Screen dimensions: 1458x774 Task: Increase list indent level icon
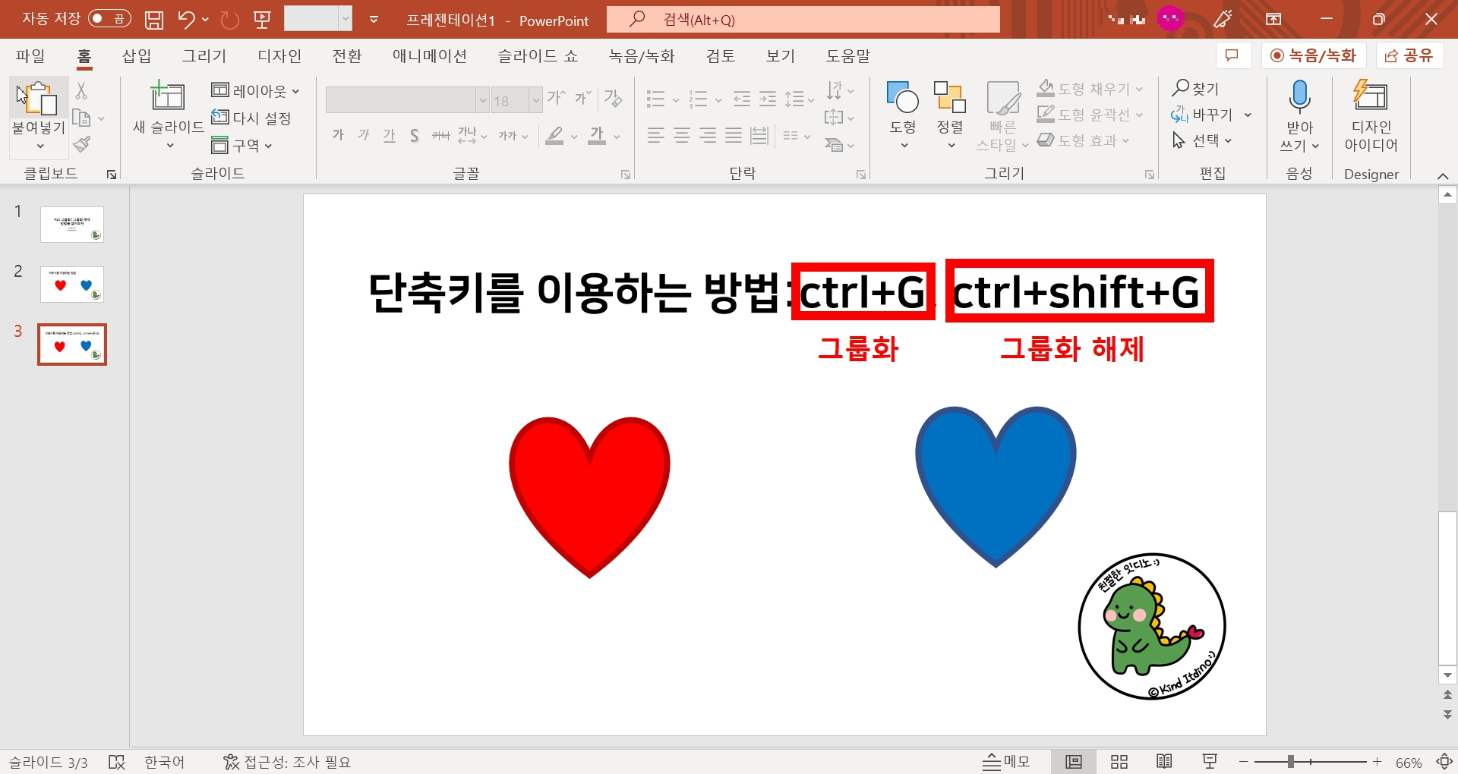tap(768, 99)
